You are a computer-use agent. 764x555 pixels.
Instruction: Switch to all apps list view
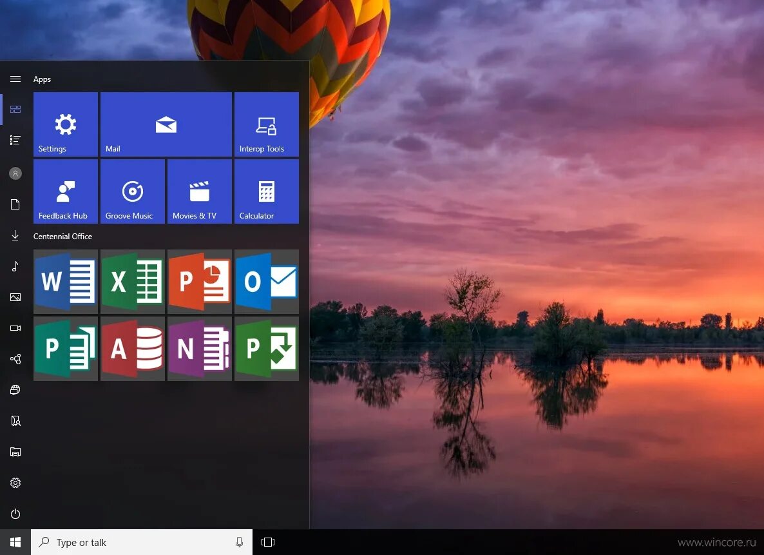tap(15, 141)
